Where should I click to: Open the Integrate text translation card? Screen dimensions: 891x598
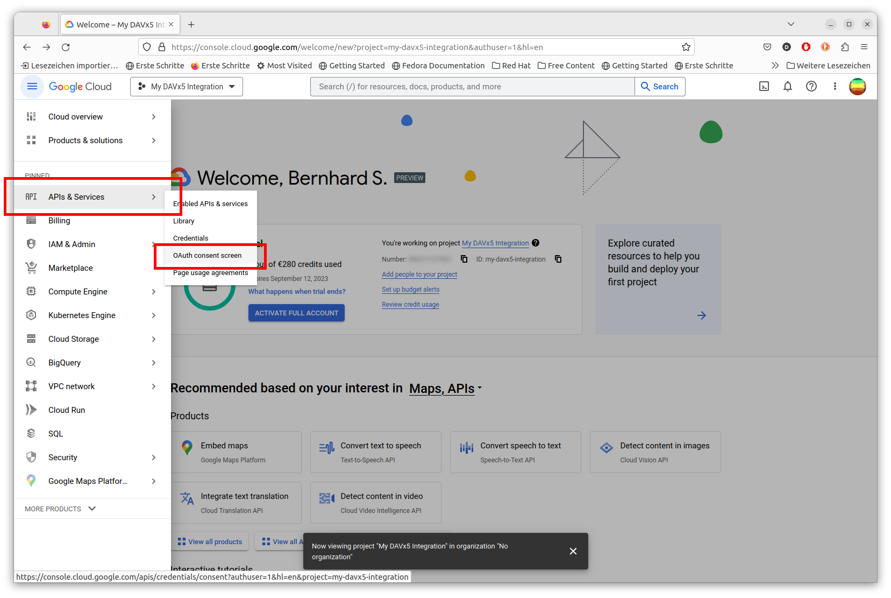click(236, 503)
